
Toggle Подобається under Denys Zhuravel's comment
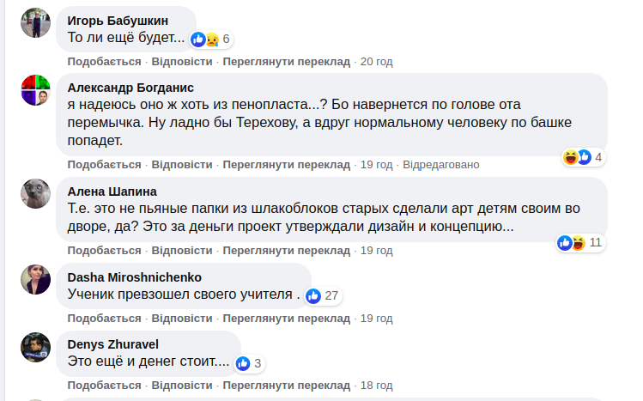104,386
